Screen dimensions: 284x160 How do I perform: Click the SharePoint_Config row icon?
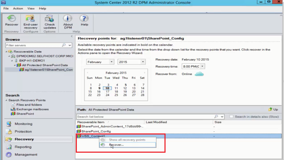click(79, 131)
